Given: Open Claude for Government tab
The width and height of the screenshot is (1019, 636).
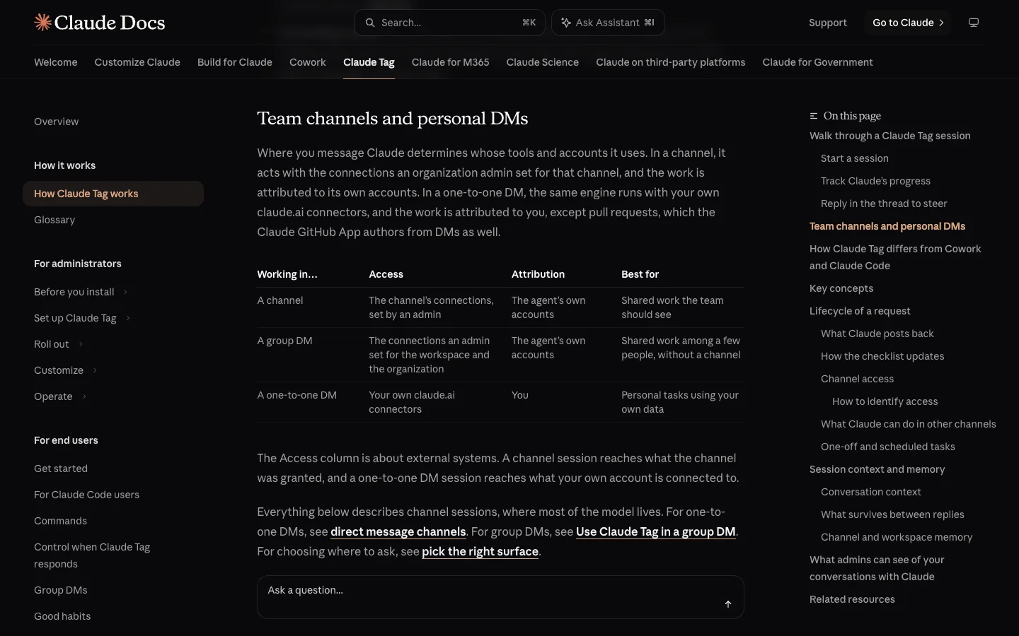Looking at the screenshot, I should [818, 62].
